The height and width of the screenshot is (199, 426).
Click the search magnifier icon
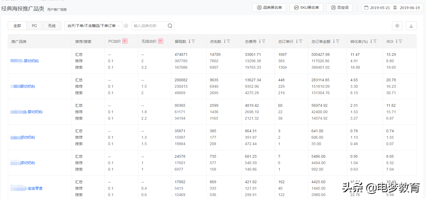click(x=170, y=26)
